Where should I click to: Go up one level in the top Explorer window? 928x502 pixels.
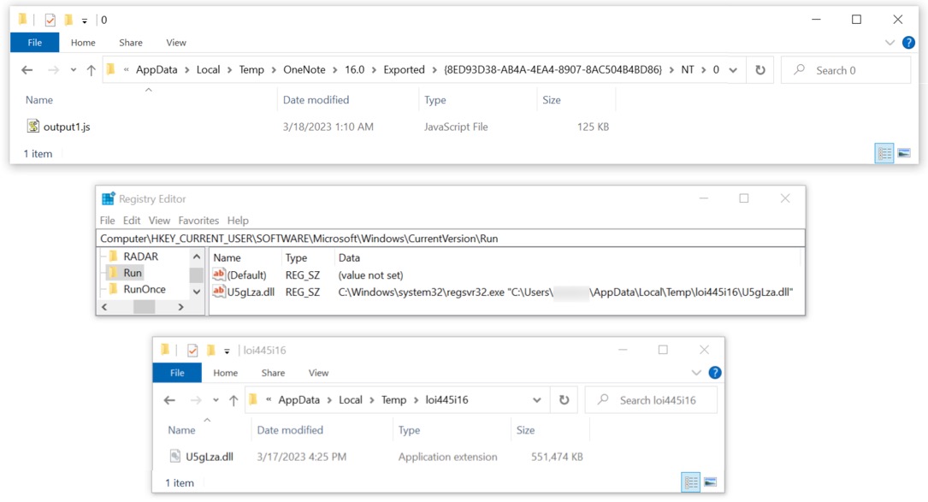pos(92,70)
